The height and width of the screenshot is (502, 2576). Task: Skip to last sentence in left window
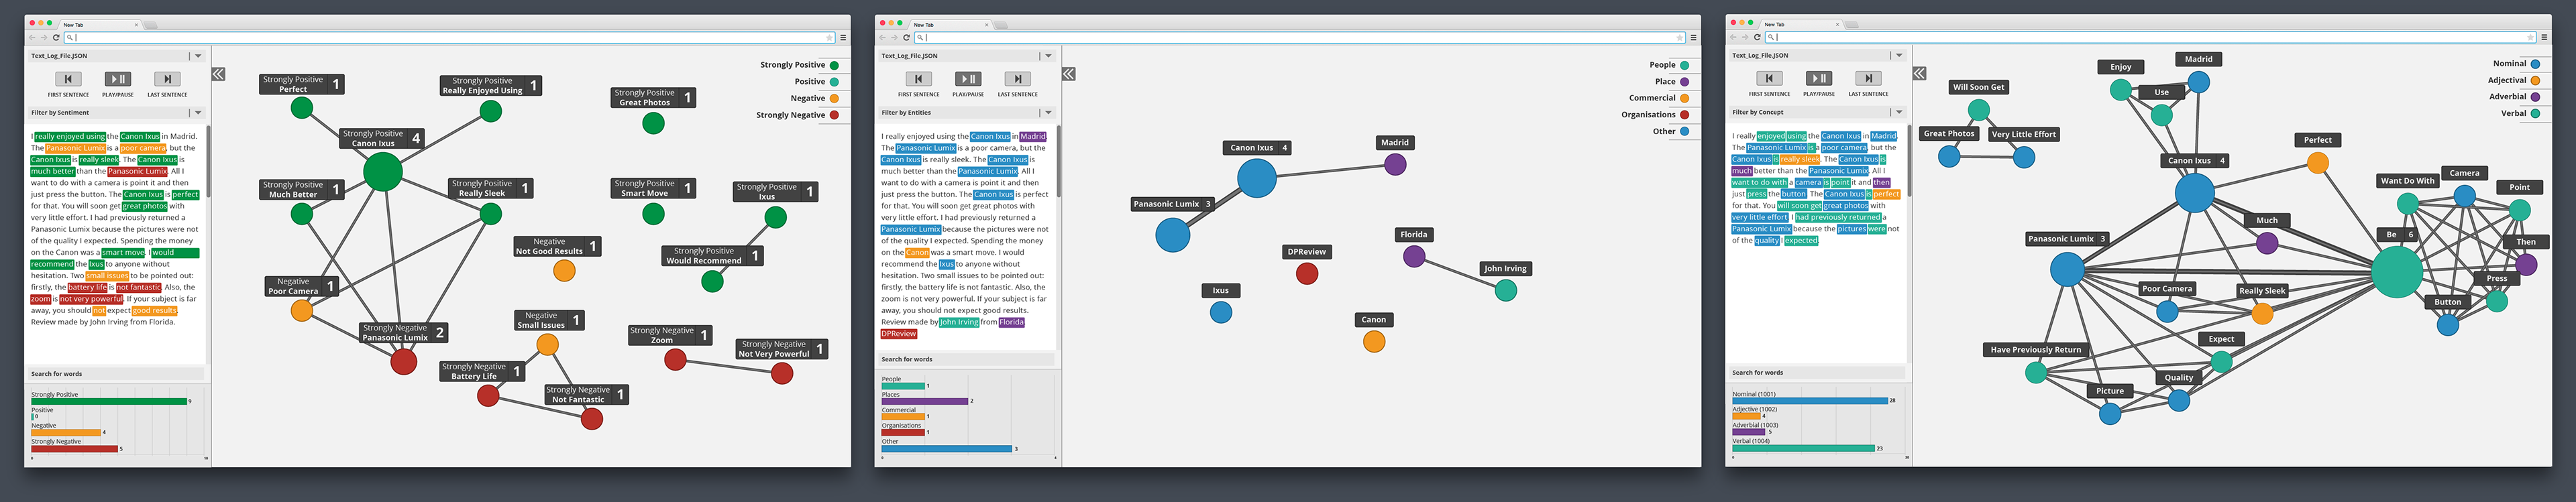(167, 79)
